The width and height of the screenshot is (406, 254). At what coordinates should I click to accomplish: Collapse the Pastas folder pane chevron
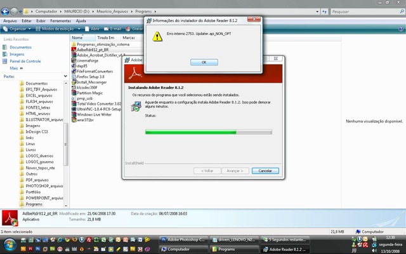coord(65,76)
